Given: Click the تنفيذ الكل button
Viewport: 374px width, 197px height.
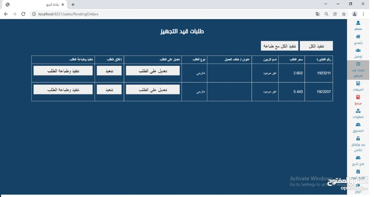Looking at the screenshot, I should (x=316, y=46).
